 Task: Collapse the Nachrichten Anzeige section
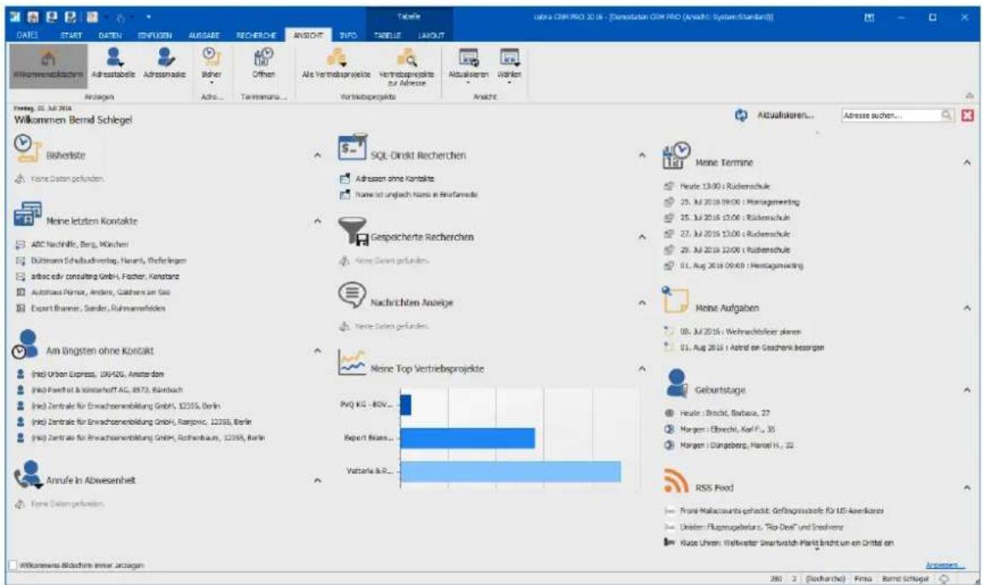point(642,302)
